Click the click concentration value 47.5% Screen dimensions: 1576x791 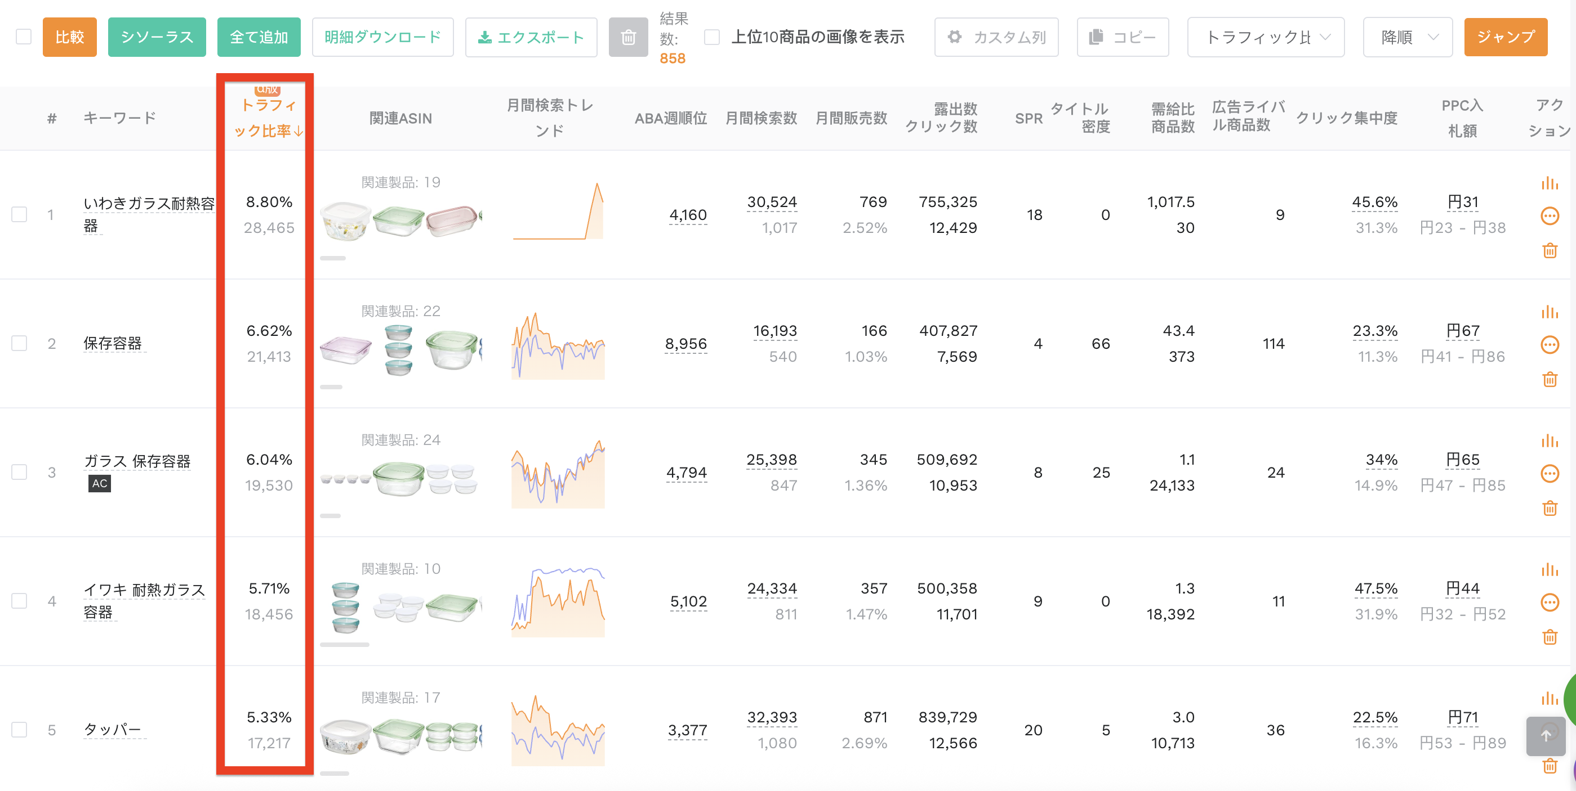[1375, 588]
